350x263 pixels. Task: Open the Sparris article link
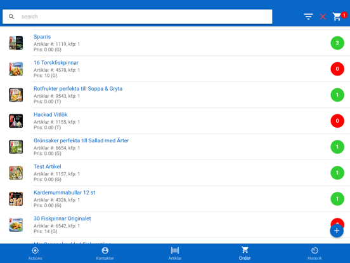click(x=42, y=37)
